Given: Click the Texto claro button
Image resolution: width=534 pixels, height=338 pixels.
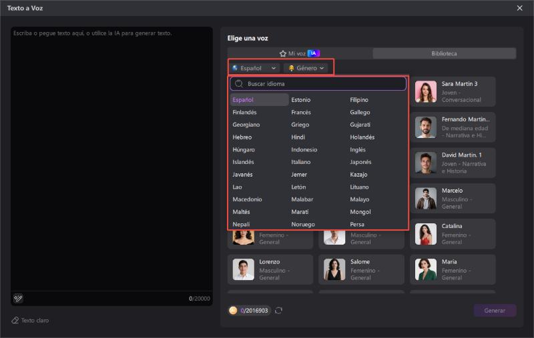Looking at the screenshot, I should coord(30,320).
